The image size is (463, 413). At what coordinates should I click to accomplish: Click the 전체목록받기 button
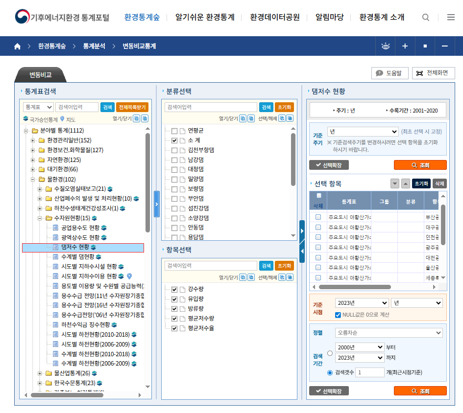[132, 107]
